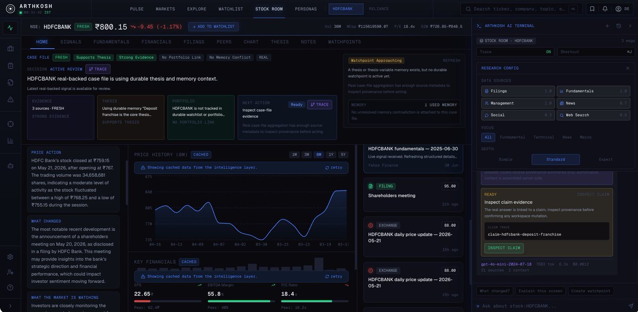Open the robot assistant sidebar icon

(10, 165)
